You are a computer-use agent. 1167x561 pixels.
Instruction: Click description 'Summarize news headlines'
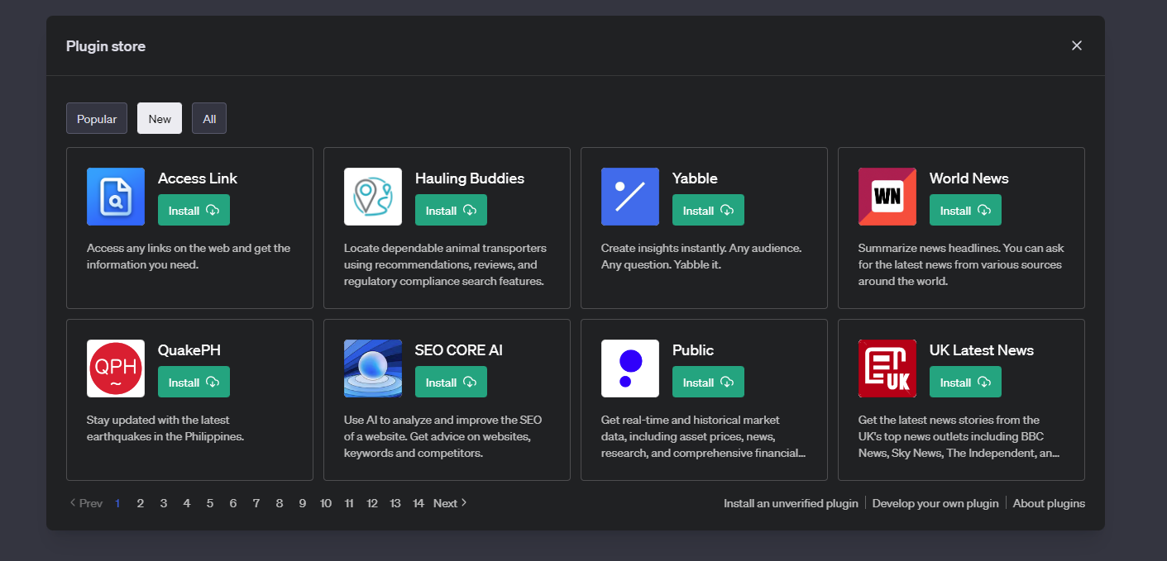coord(961,264)
